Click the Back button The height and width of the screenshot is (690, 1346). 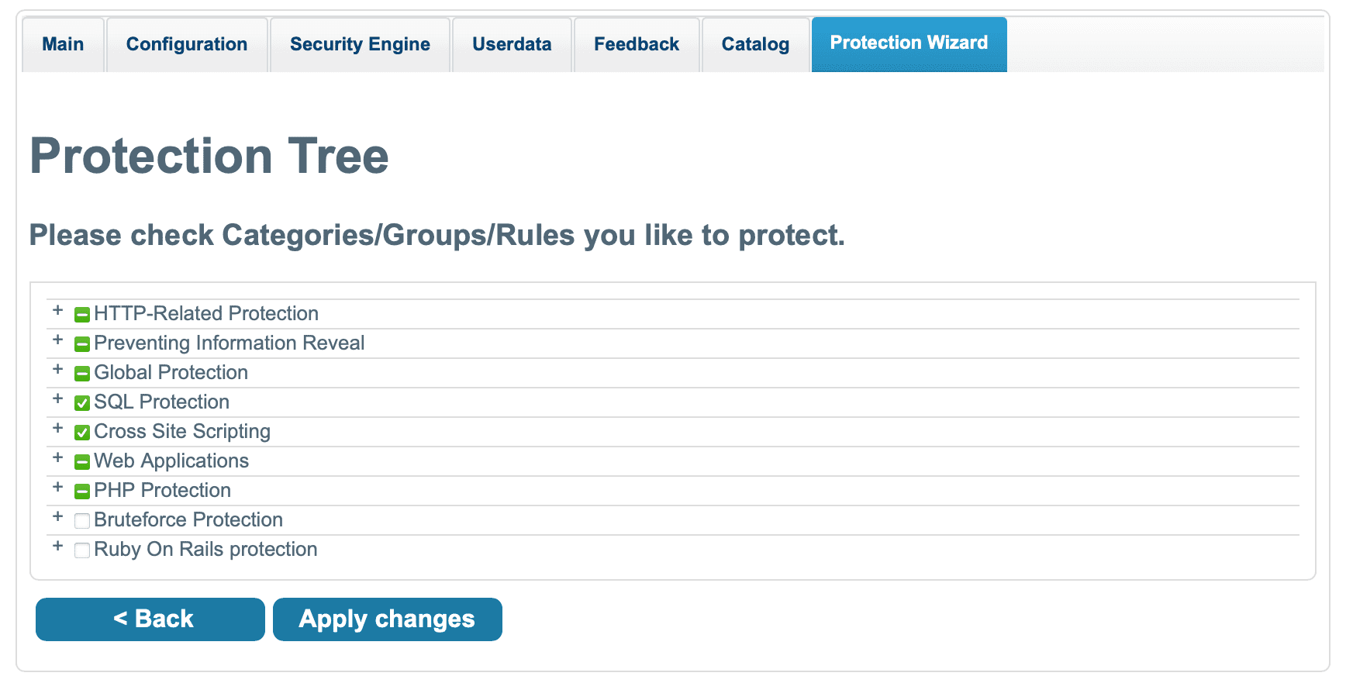pyautogui.click(x=150, y=619)
